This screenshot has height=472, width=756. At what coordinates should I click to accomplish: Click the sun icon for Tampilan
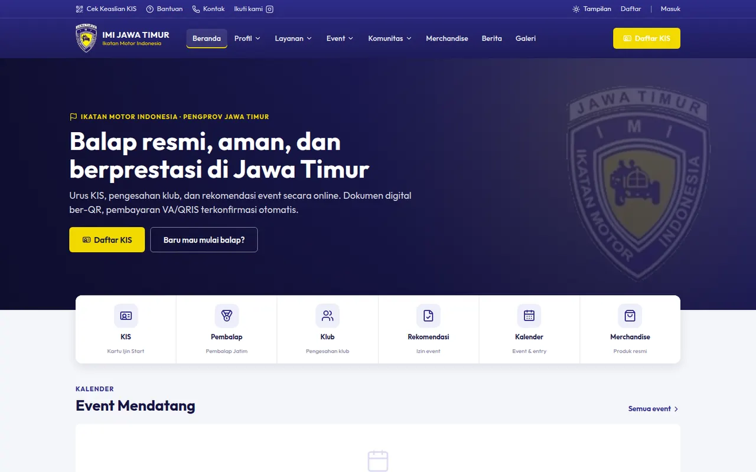pos(576,9)
